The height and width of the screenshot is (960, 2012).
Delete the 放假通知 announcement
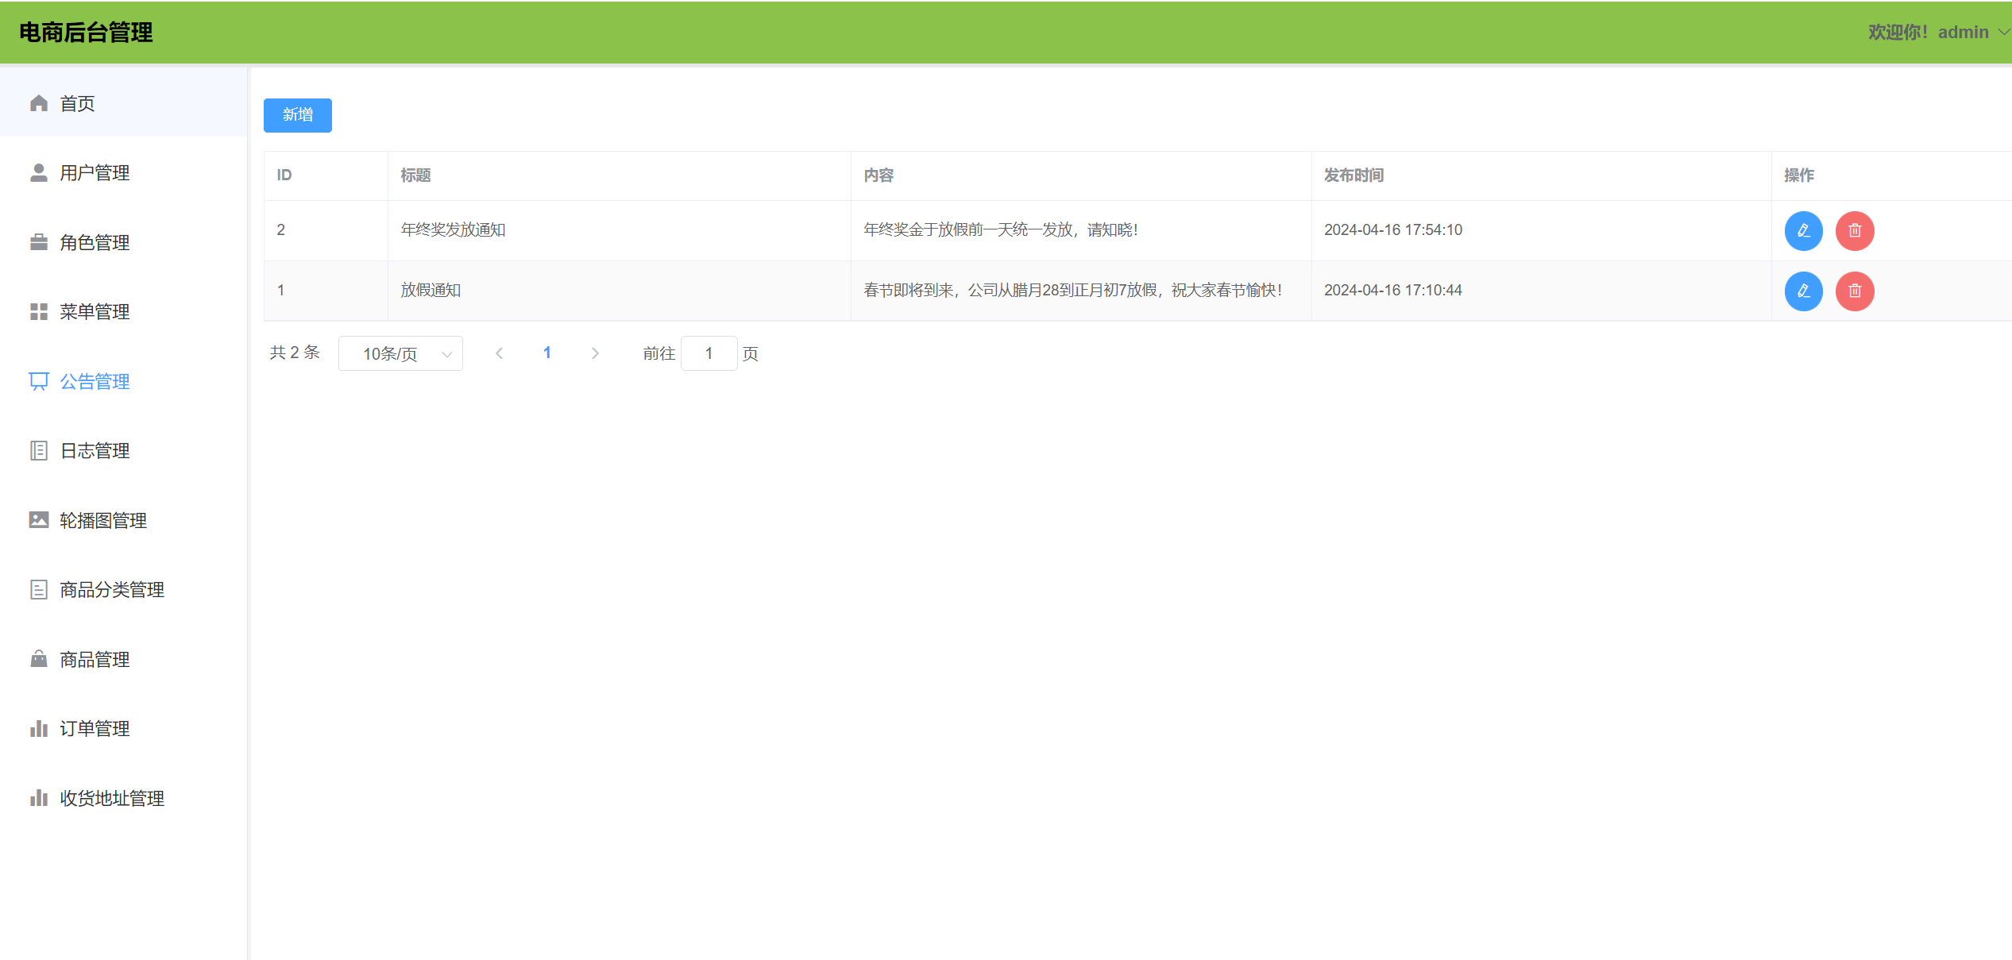pyautogui.click(x=1854, y=291)
